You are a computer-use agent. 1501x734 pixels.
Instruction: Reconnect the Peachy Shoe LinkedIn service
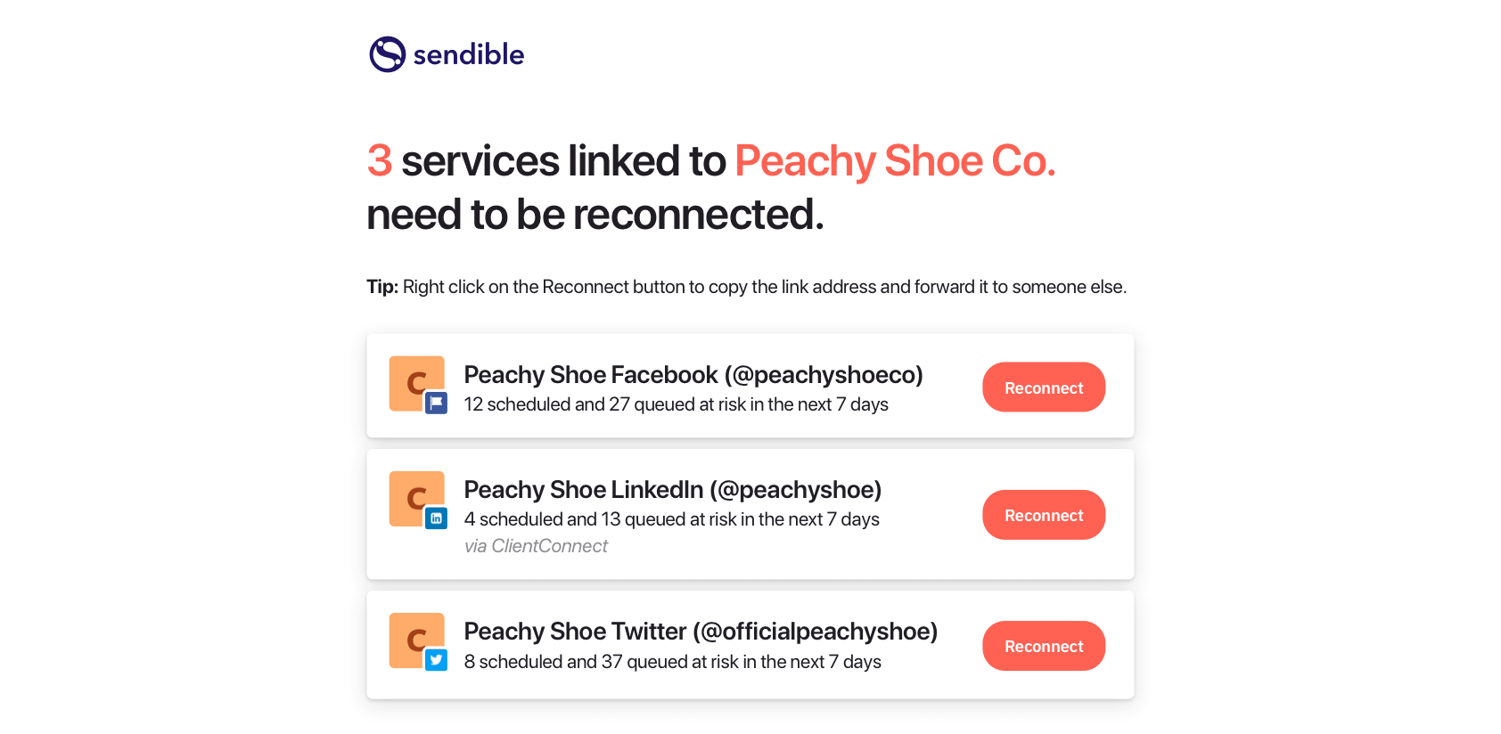click(x=1043, y=515)
